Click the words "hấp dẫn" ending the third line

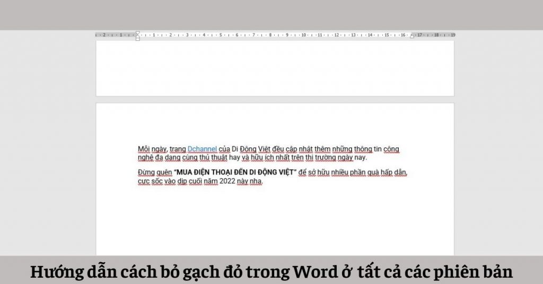coord(394,173)
